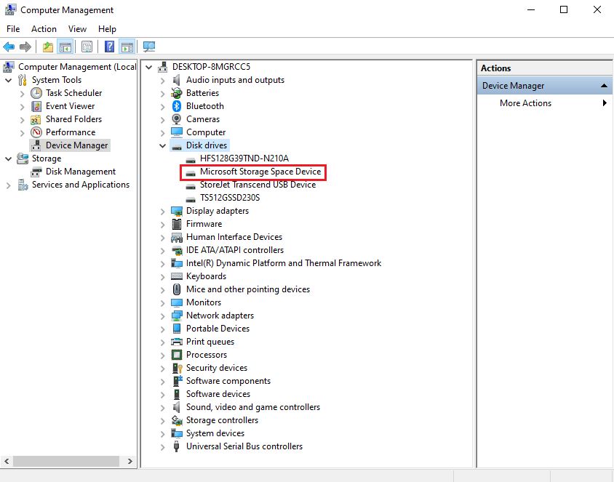Collapse the Disk drives category
This screenshot has width=614, height=482.
162,145
